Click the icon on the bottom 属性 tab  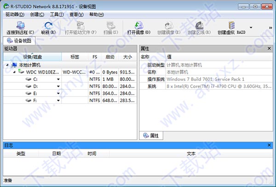146,136
